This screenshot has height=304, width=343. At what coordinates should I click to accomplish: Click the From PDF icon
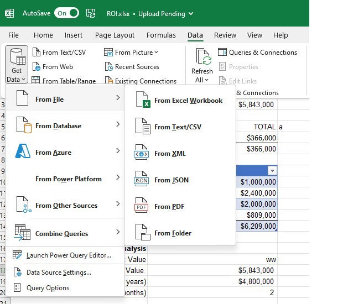[141, 206]
